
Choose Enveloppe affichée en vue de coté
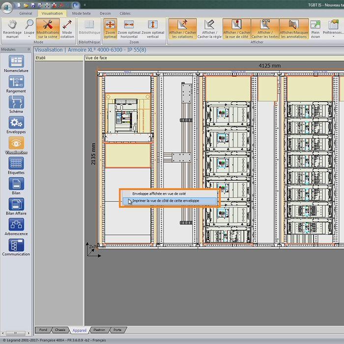coord(170,194)
